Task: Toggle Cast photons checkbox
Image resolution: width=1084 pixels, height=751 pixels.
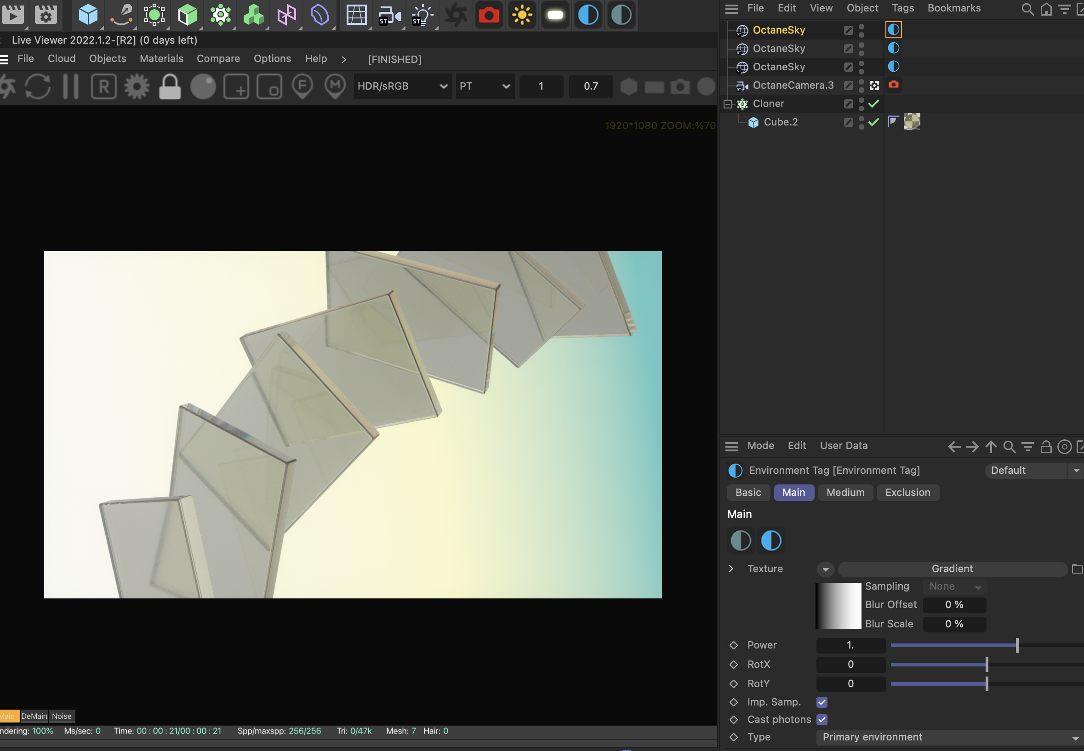Action: click(822, 720)
